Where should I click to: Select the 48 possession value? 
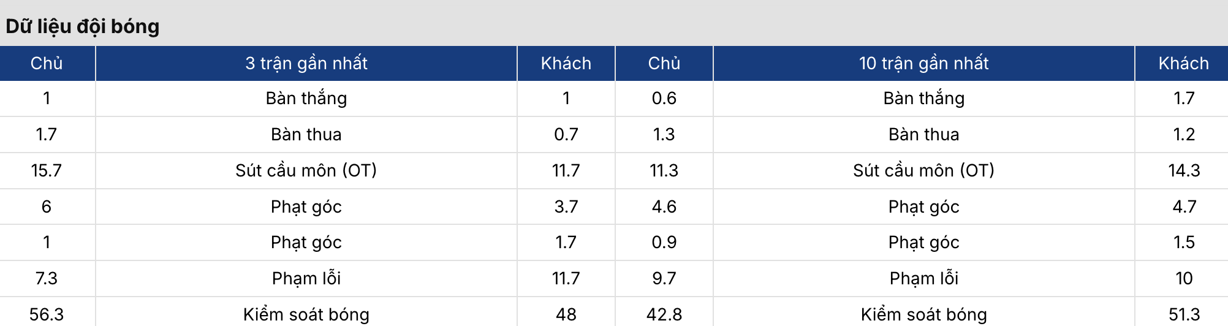coord(566,314)
